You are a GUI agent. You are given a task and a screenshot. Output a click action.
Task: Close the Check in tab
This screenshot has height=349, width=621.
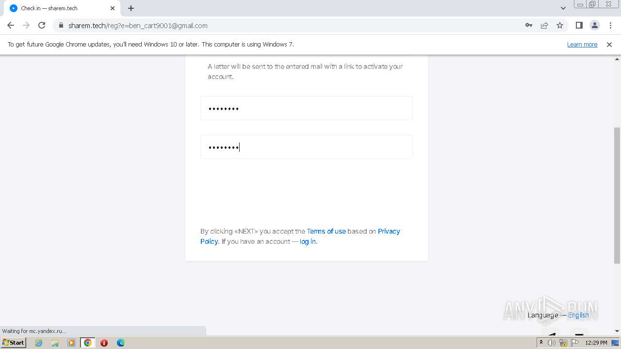point(113,8)
